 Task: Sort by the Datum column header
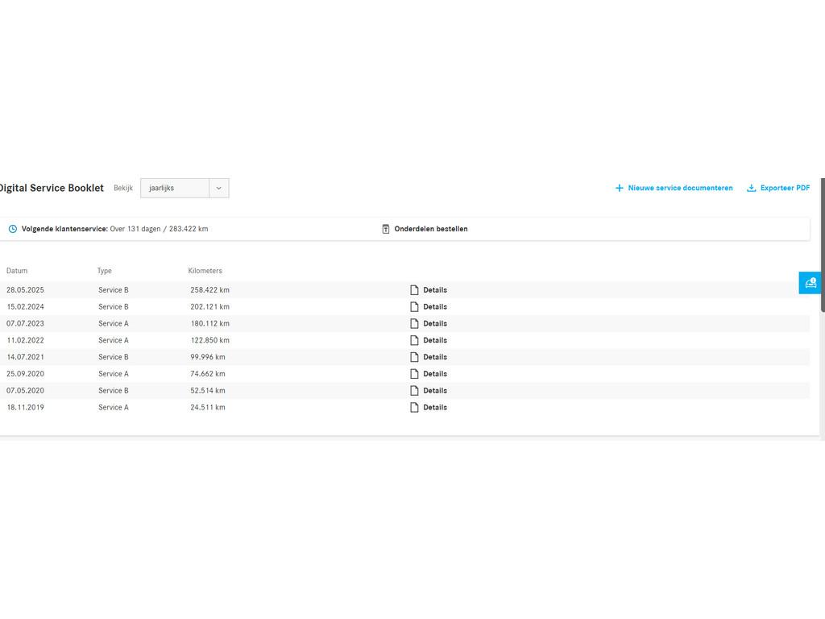tap(17, 271)
